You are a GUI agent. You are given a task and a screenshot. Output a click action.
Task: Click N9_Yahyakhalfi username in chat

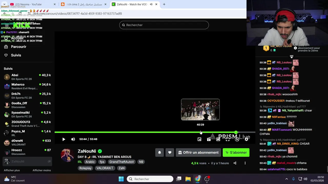tap(293, 111)
